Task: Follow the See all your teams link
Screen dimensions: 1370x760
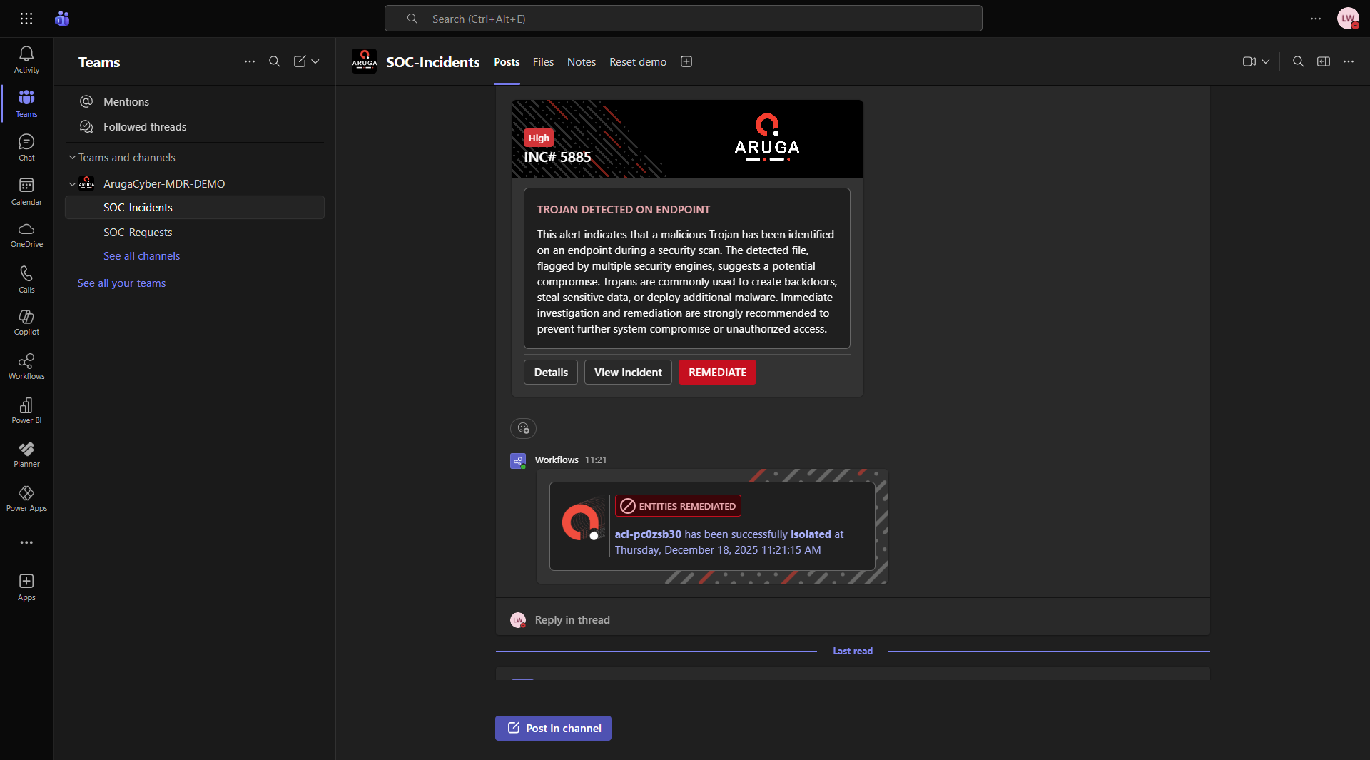Action: pyautogui.click(x=121, y=283)
